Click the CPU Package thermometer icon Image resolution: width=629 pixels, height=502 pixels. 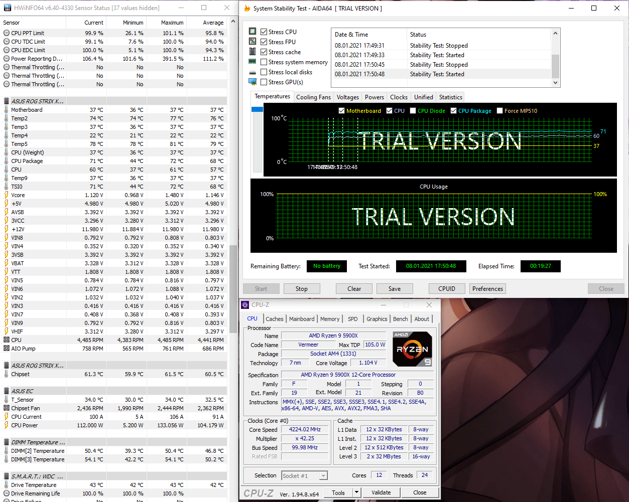pos(7,161)
